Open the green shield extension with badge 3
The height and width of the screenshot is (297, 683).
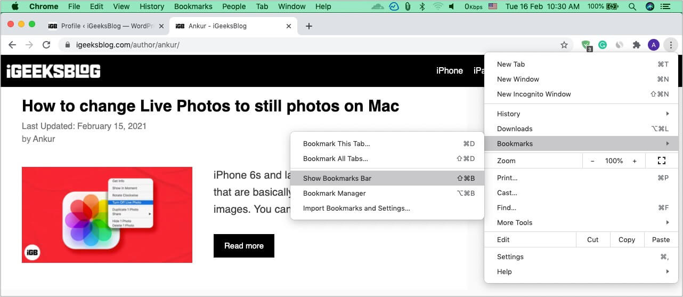click(586, 45)
